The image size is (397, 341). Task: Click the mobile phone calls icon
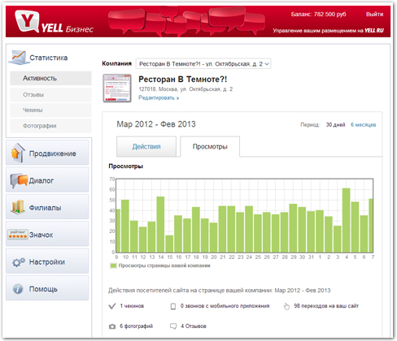(x=173, y=306)
